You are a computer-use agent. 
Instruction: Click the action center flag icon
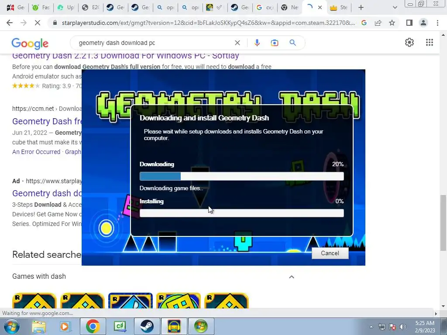coord(392,327)
